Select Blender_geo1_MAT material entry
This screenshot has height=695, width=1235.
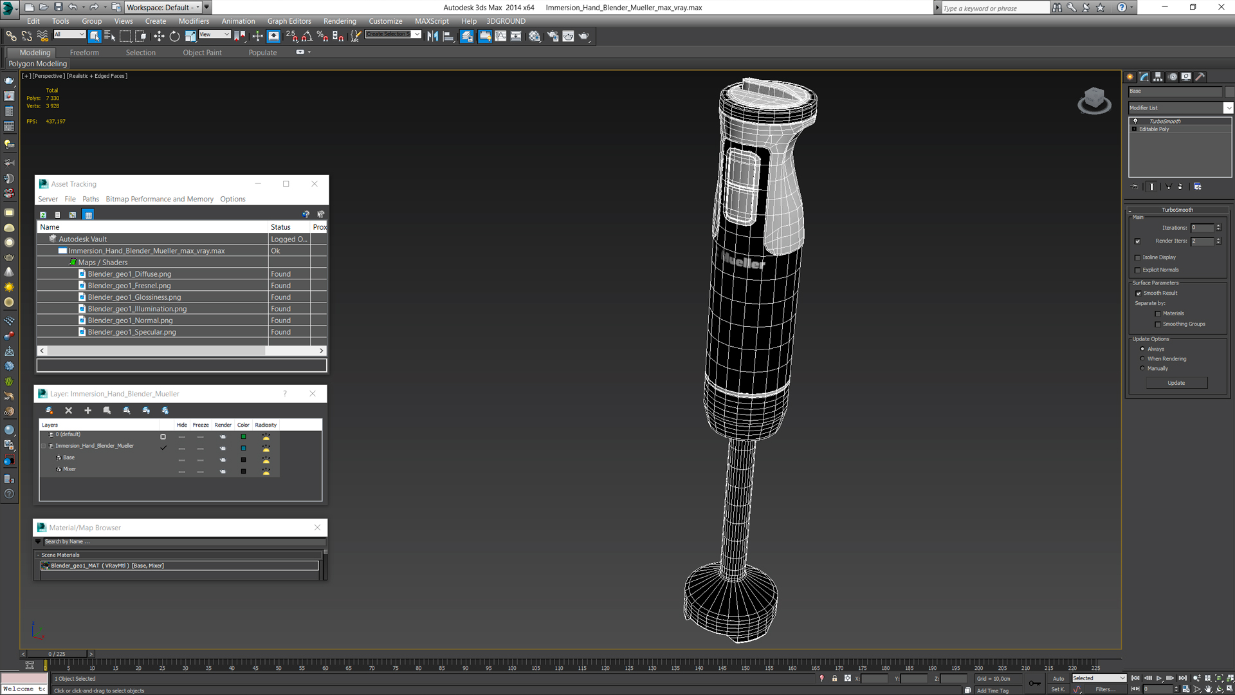(x=179, y=566)
